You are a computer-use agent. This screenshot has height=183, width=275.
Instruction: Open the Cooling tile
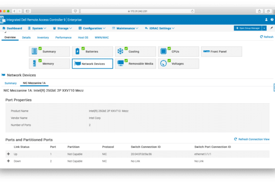point(135,52)
